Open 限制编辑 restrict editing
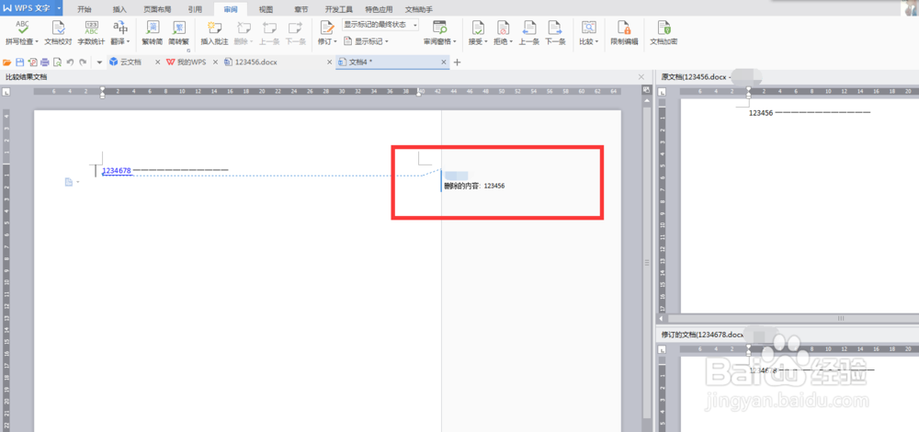919x432 pixels. (x=624, y=27)
